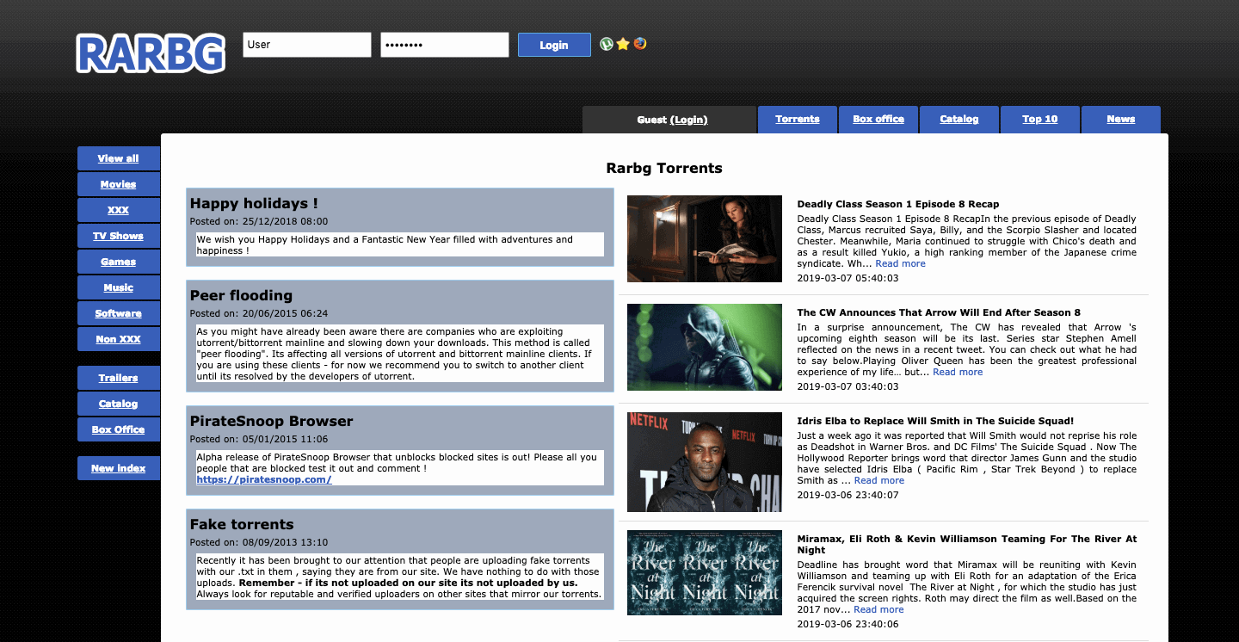Screen dimensions: 1239x642
Task: Click the Fake torrents announcement title
Action: click(242, 524)
